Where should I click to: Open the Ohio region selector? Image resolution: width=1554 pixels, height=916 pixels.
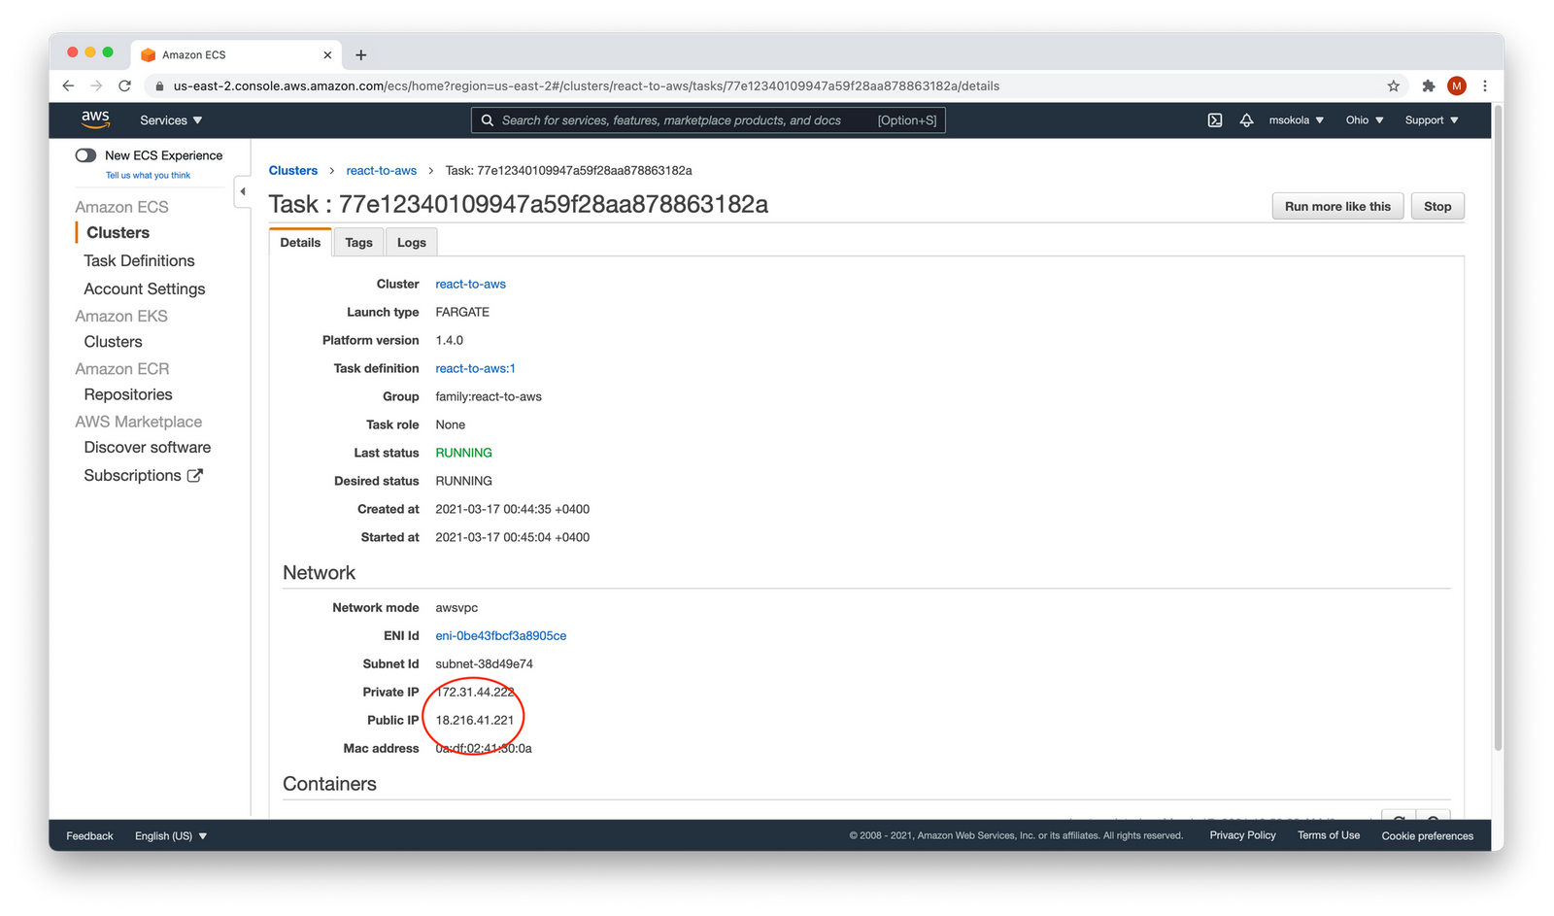coord(1364,120)
